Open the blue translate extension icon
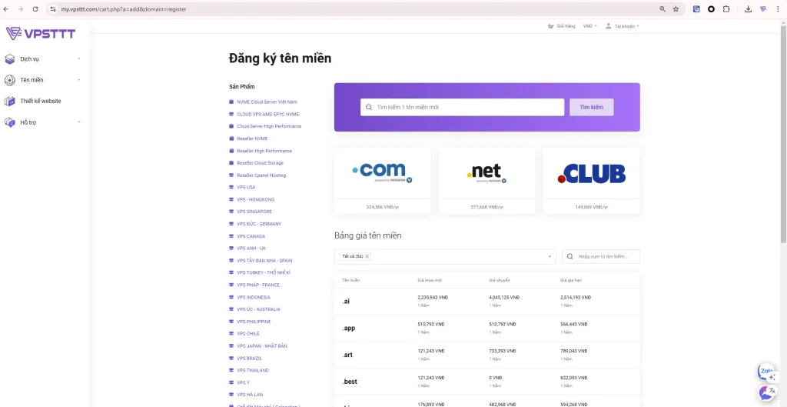787x407 pixels. coord(696,9)
